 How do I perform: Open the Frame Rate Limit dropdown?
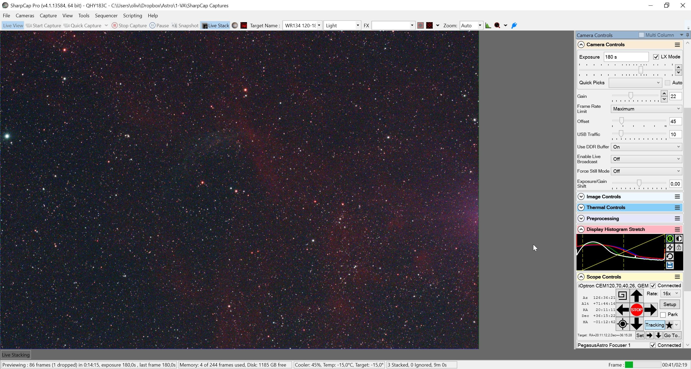pos(646,109)
